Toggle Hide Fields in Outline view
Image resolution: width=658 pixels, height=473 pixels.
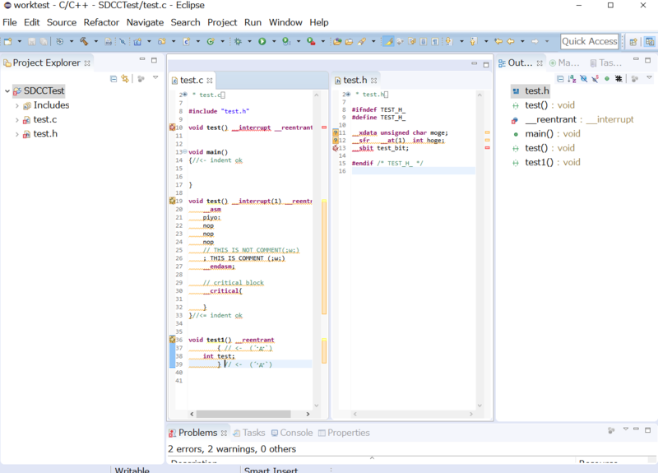point(583,78)
